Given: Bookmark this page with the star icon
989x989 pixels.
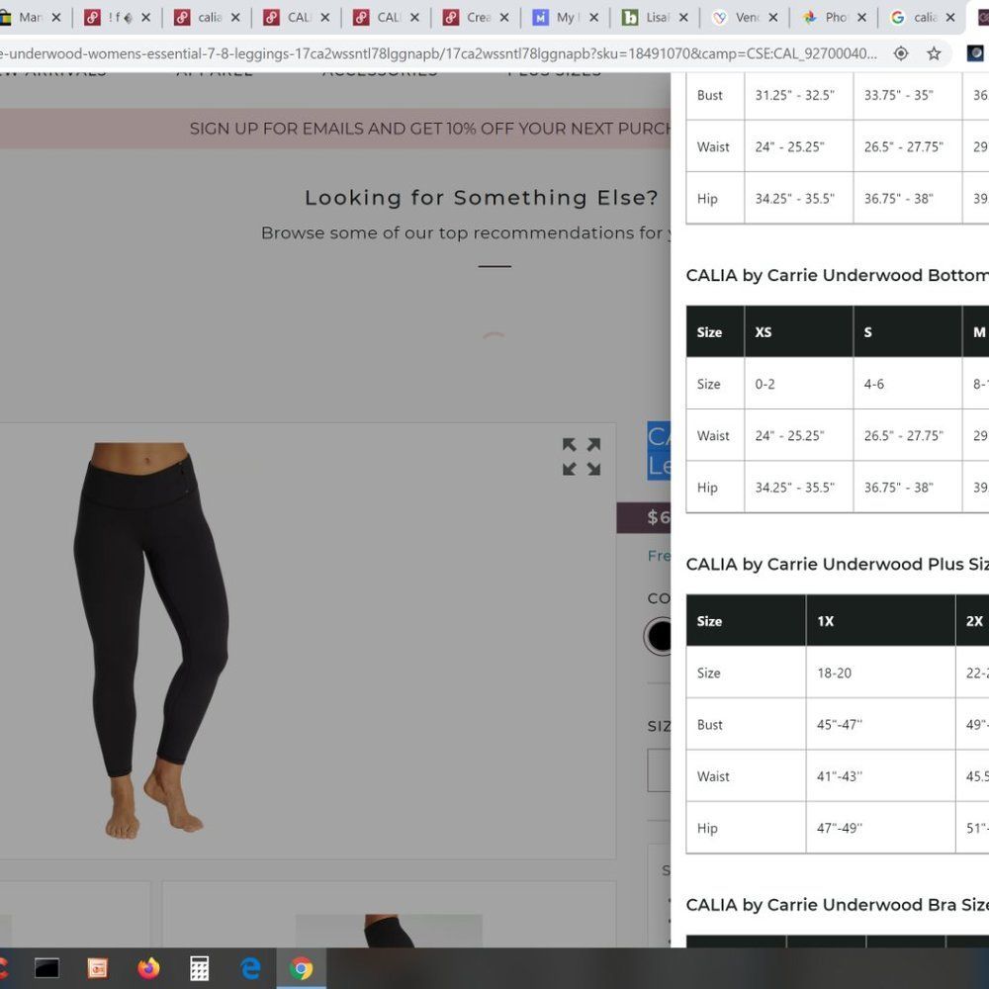Looking at the screenshot, I should (935, 53).
